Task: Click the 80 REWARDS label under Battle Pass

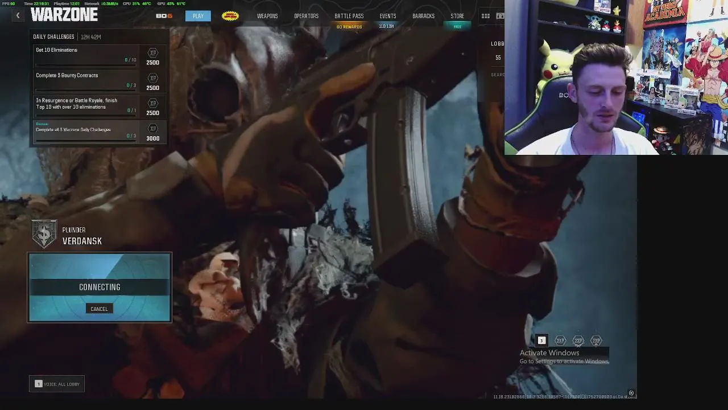Action: 349,27
